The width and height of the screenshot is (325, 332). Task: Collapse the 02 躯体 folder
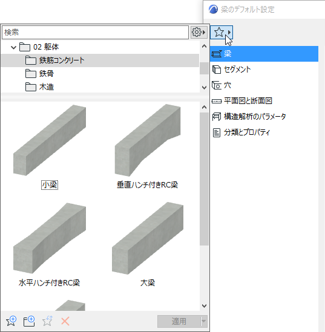(13, 47)
